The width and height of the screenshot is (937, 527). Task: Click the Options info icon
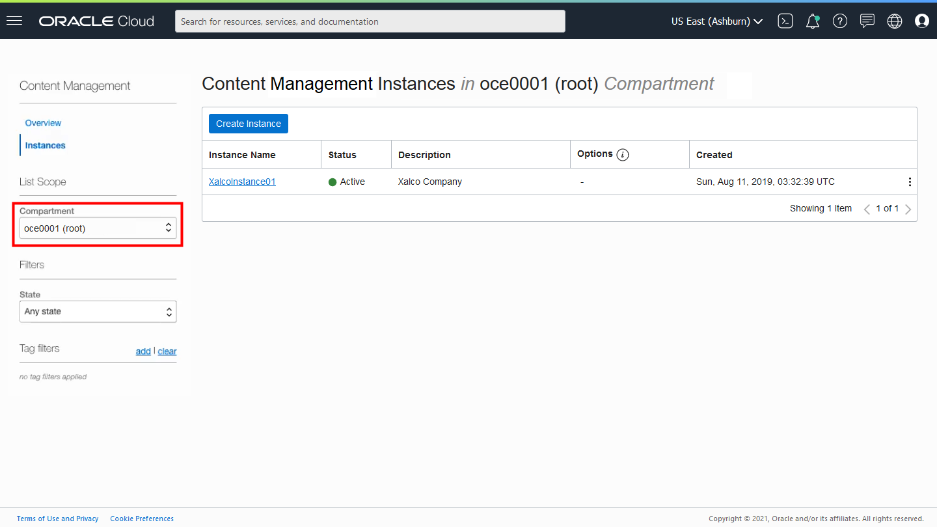[x=623, y=155]
